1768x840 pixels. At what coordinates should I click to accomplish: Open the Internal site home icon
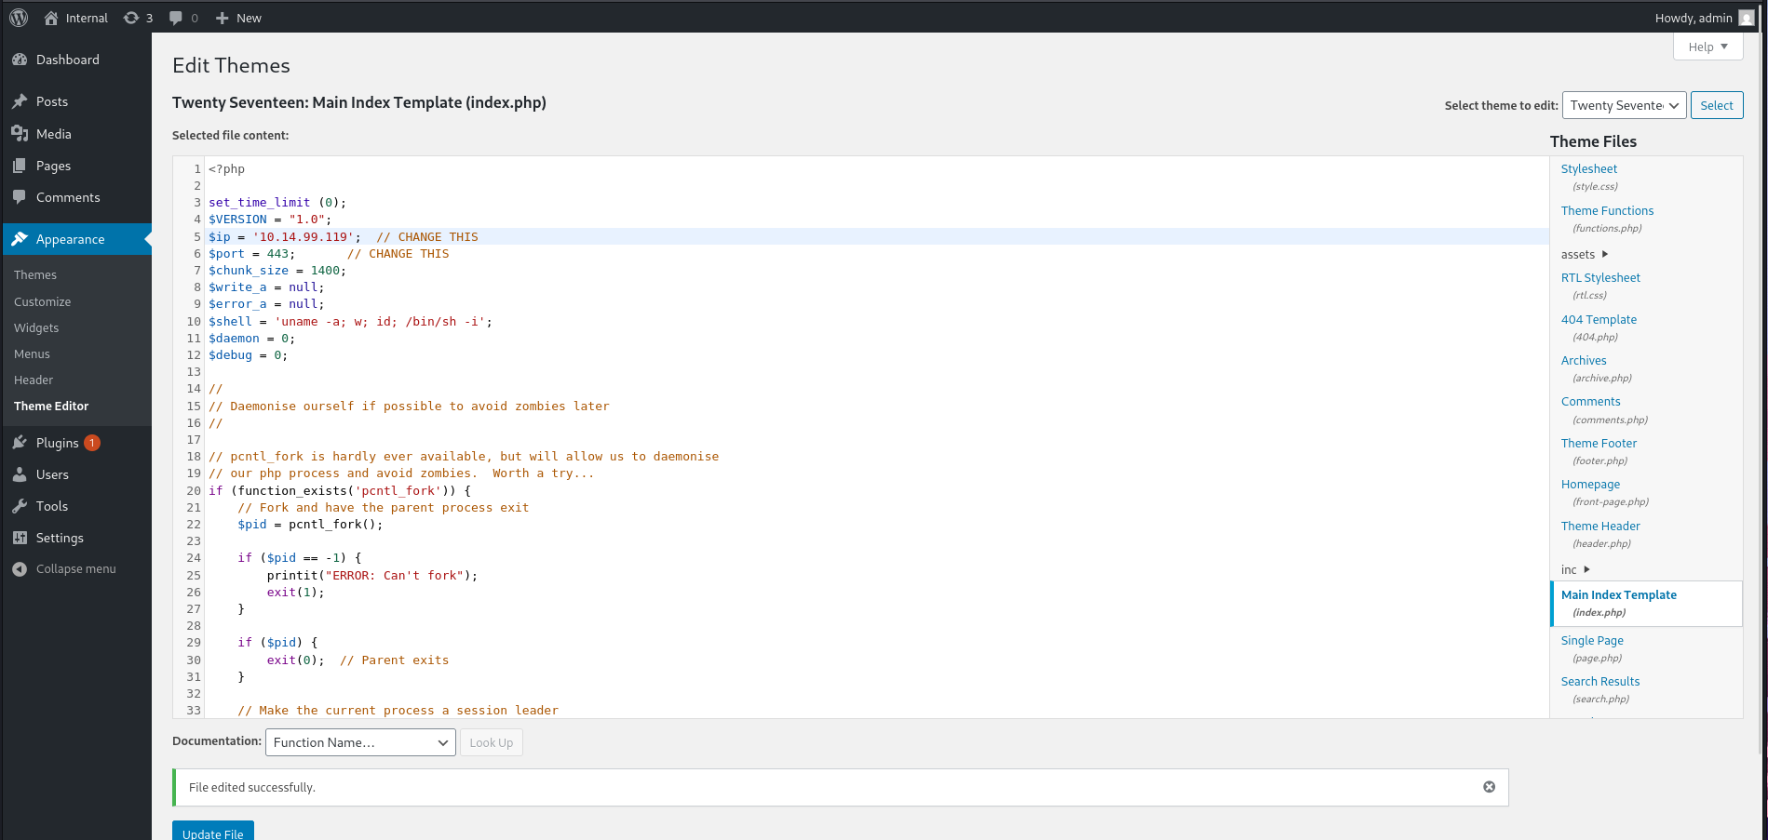pyautogui.click(x=51, y=18)
